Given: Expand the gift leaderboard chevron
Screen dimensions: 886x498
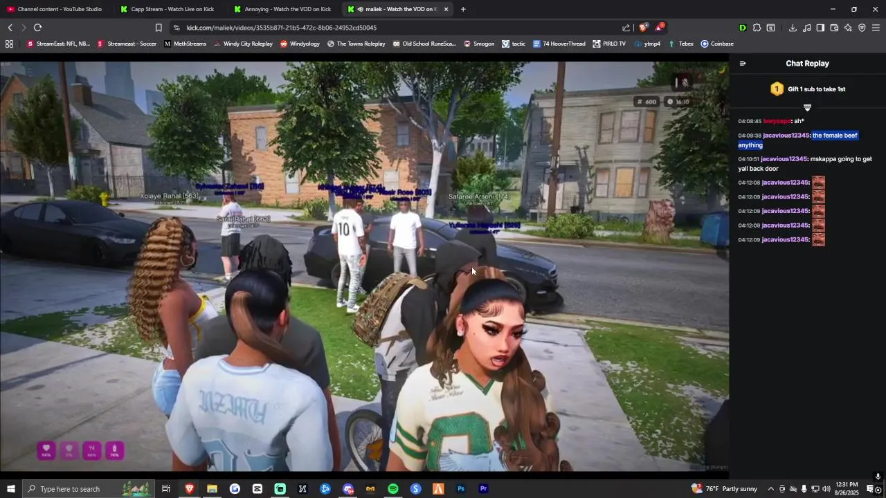Looking at the screenshot, I should click(x=807, y=107).
